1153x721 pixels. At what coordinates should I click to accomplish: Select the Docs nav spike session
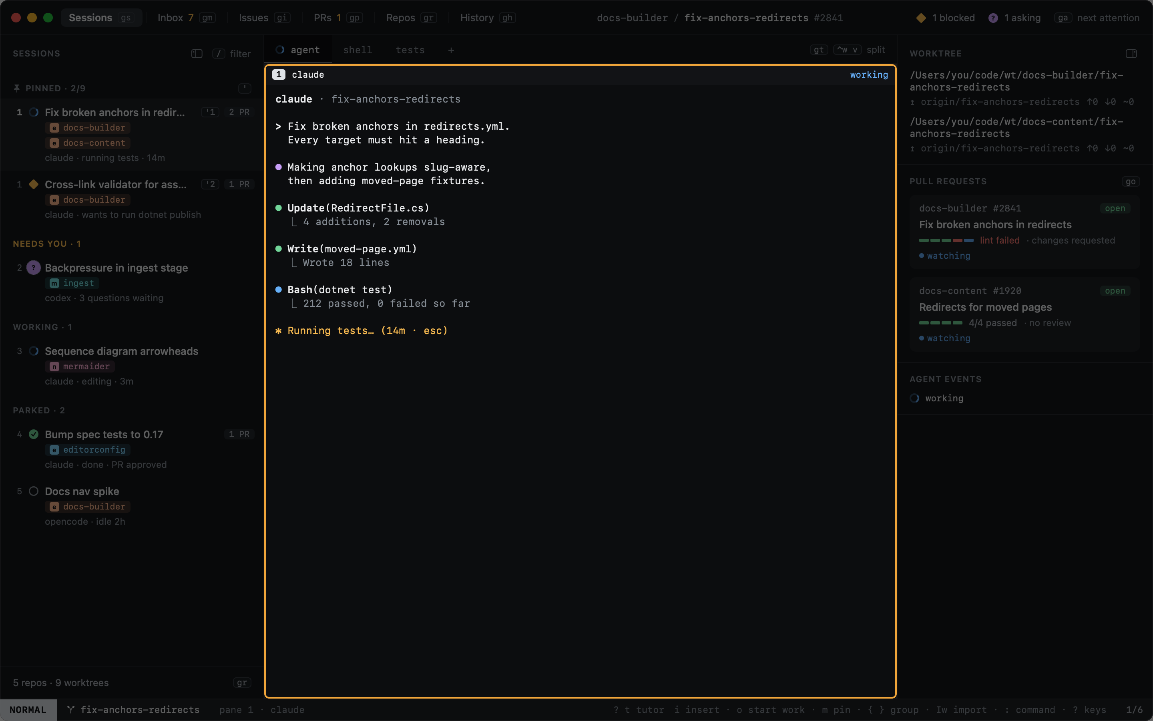132,506
